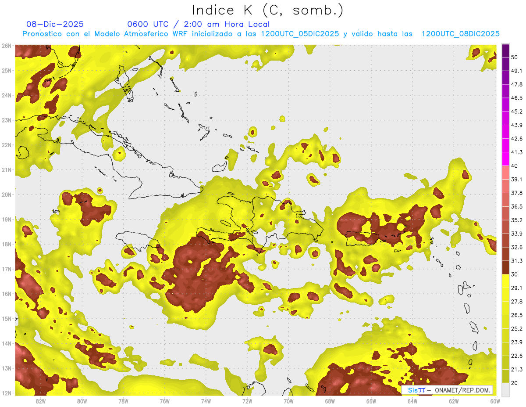Screen dimensions: 526x407
Task: Click the gray color bar segment below 20
Action: (x=505, y=389)
